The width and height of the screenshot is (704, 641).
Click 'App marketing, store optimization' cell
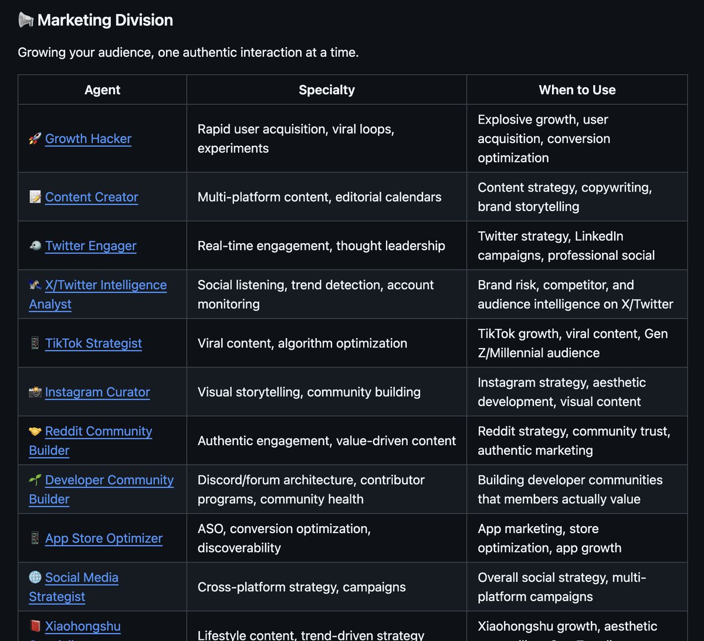[577, 538]
